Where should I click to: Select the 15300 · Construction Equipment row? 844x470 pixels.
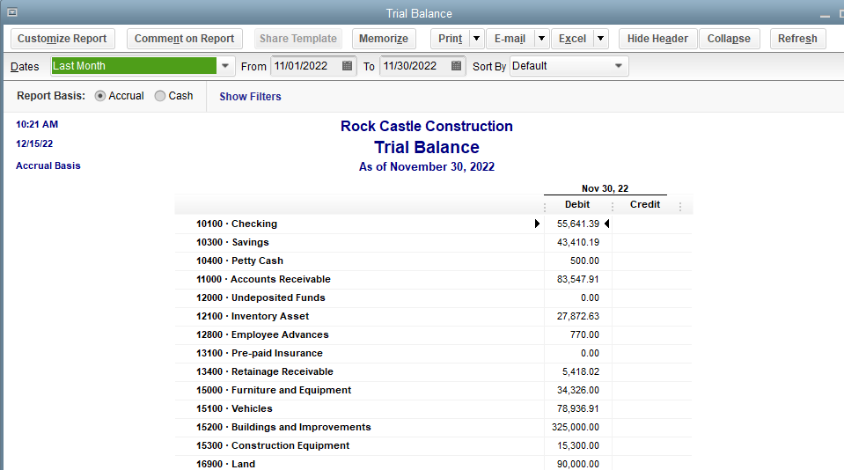click(433, 445)
